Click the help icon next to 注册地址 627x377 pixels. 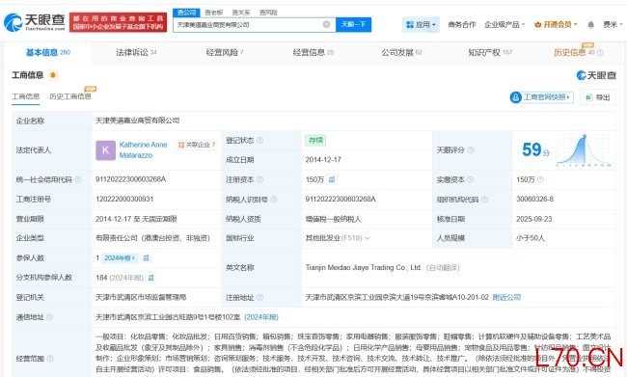(x=259, y=297)
